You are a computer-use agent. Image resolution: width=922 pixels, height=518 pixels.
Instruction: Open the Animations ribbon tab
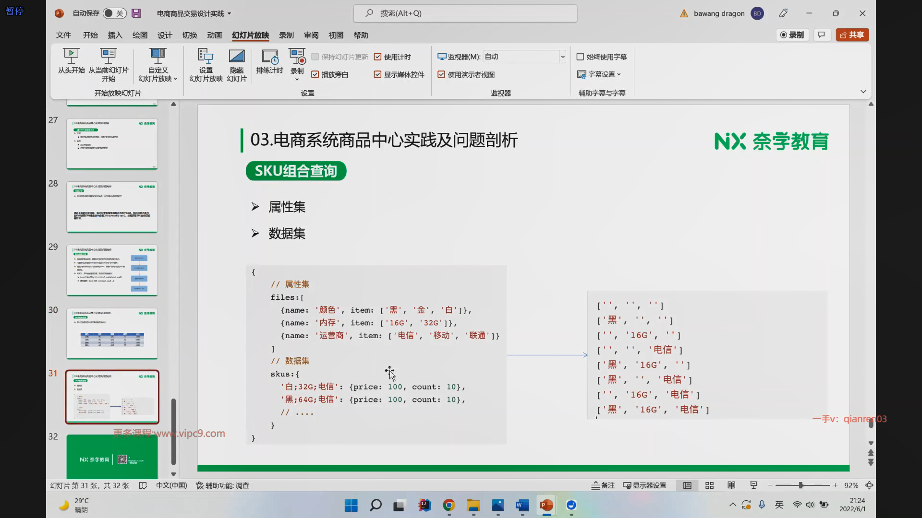tap(214, 35)
